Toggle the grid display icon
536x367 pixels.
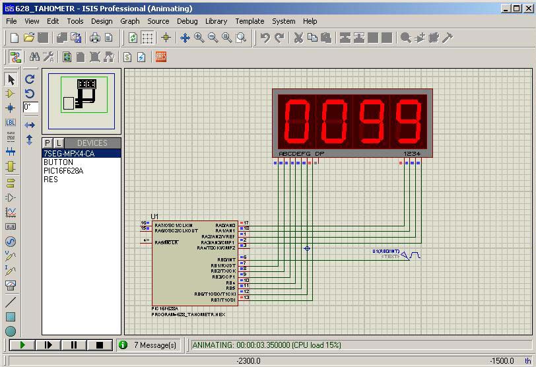148,38
